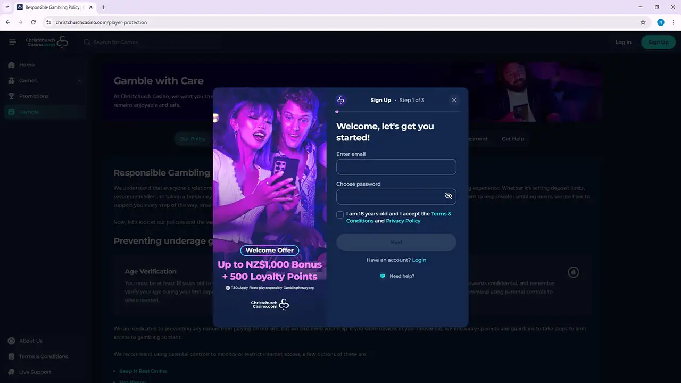Open the Privacy Policy link
The width and height of the screenshot is (681, 383).
pos(403,221)
